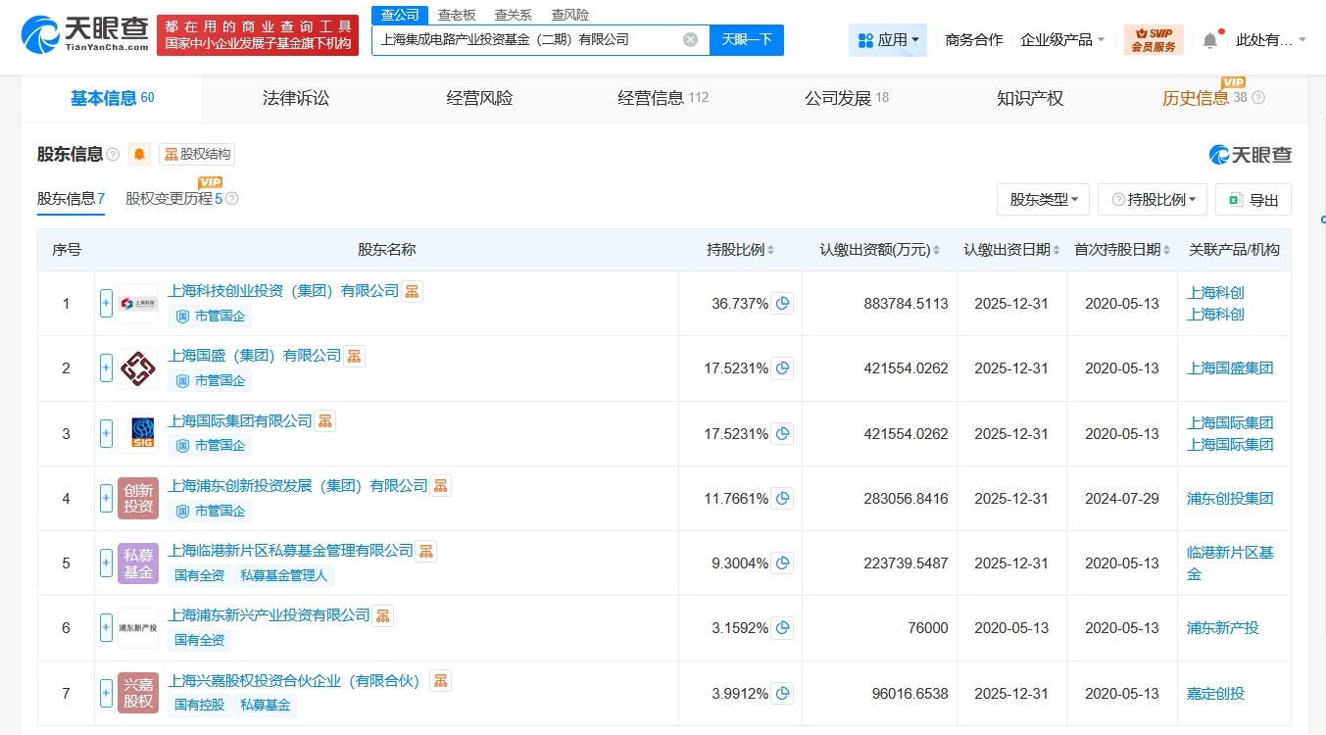The width and height of the screenshot is (1326, 735).
Task: Click the pie chart icon beside 9.3004% shareholding
Action: pos(782,563)
